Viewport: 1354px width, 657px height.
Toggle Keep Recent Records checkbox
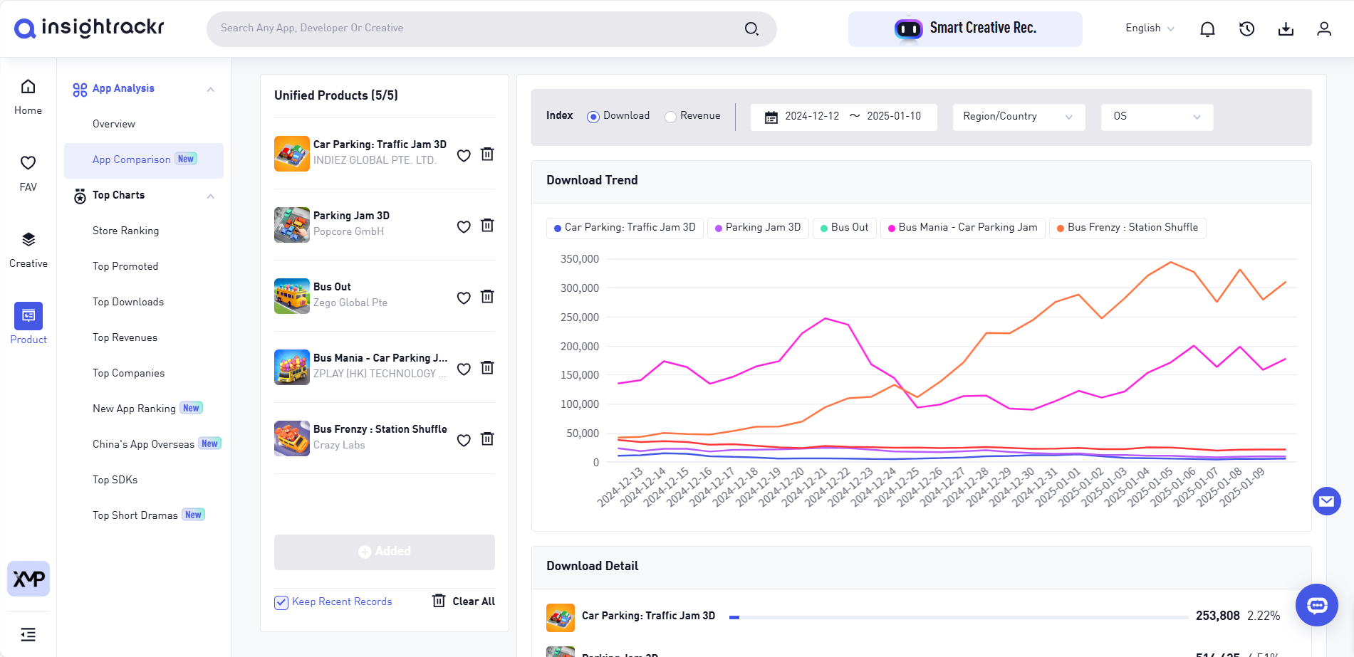click(x=281, y=602)
